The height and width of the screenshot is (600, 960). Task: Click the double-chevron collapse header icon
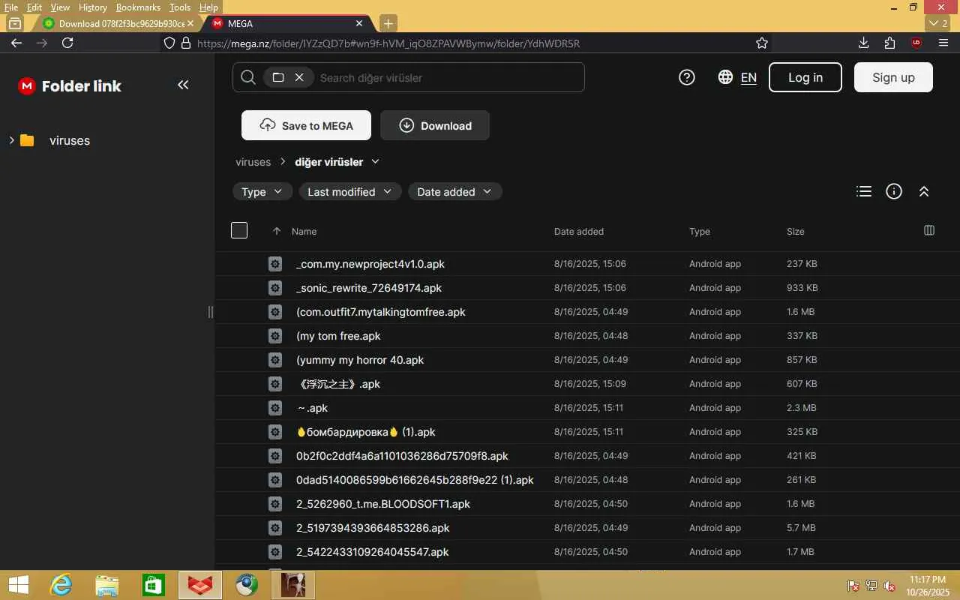tap(924, 191)
